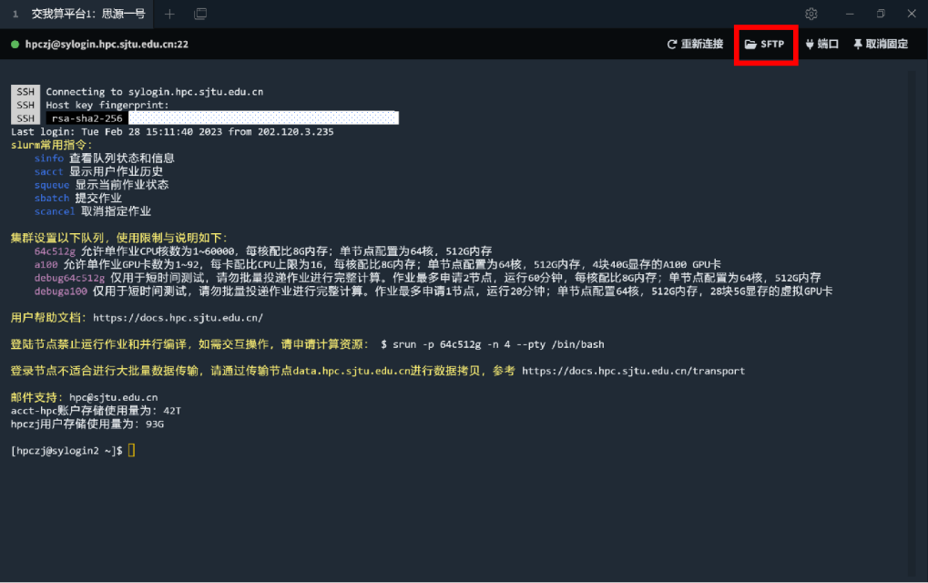This screenshot has height=583, width=928.
Task: Click the 42T account storage value
Action: (x=172, y=411)
